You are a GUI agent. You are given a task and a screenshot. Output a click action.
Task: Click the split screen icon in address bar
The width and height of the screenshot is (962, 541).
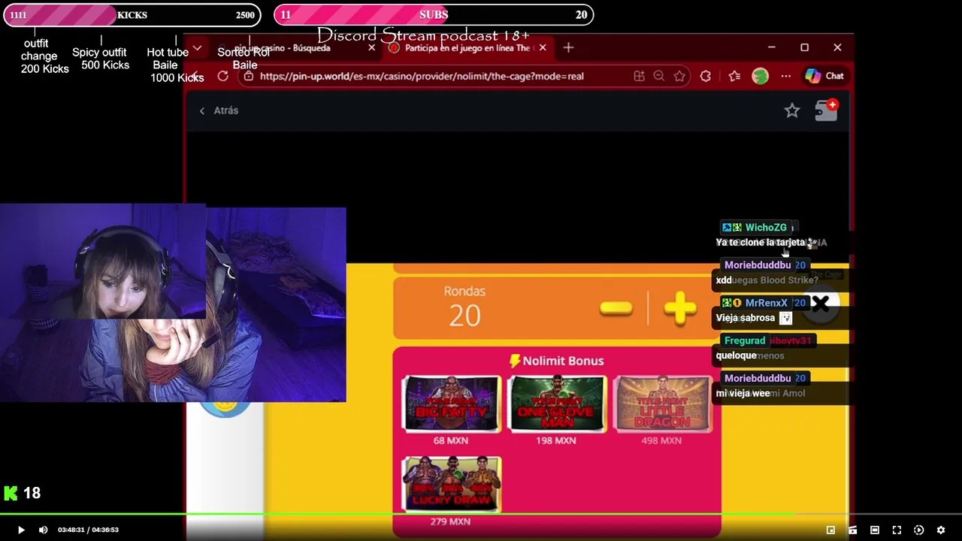(x=639, y=76)
